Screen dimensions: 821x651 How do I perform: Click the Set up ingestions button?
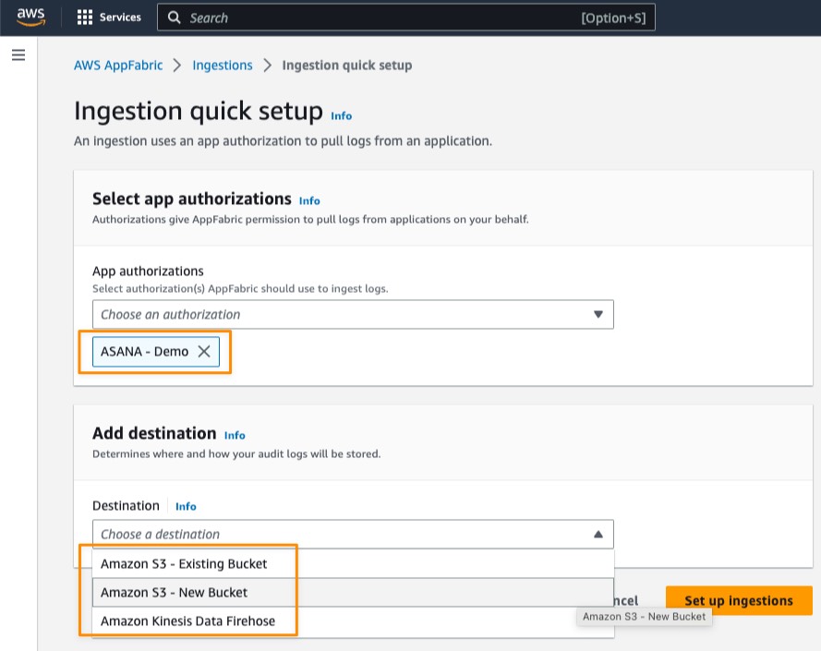pos(739,600)
